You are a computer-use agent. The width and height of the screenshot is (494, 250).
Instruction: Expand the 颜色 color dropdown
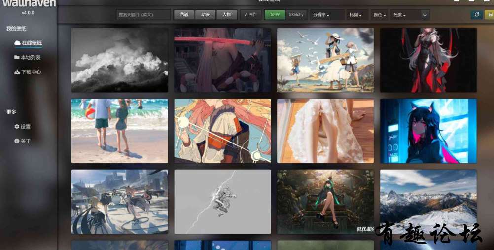click(380, 15)
